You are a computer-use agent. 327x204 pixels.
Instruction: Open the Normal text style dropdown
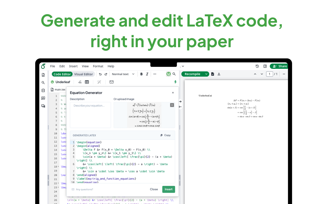pyautogui.click(x=123, y=74)
